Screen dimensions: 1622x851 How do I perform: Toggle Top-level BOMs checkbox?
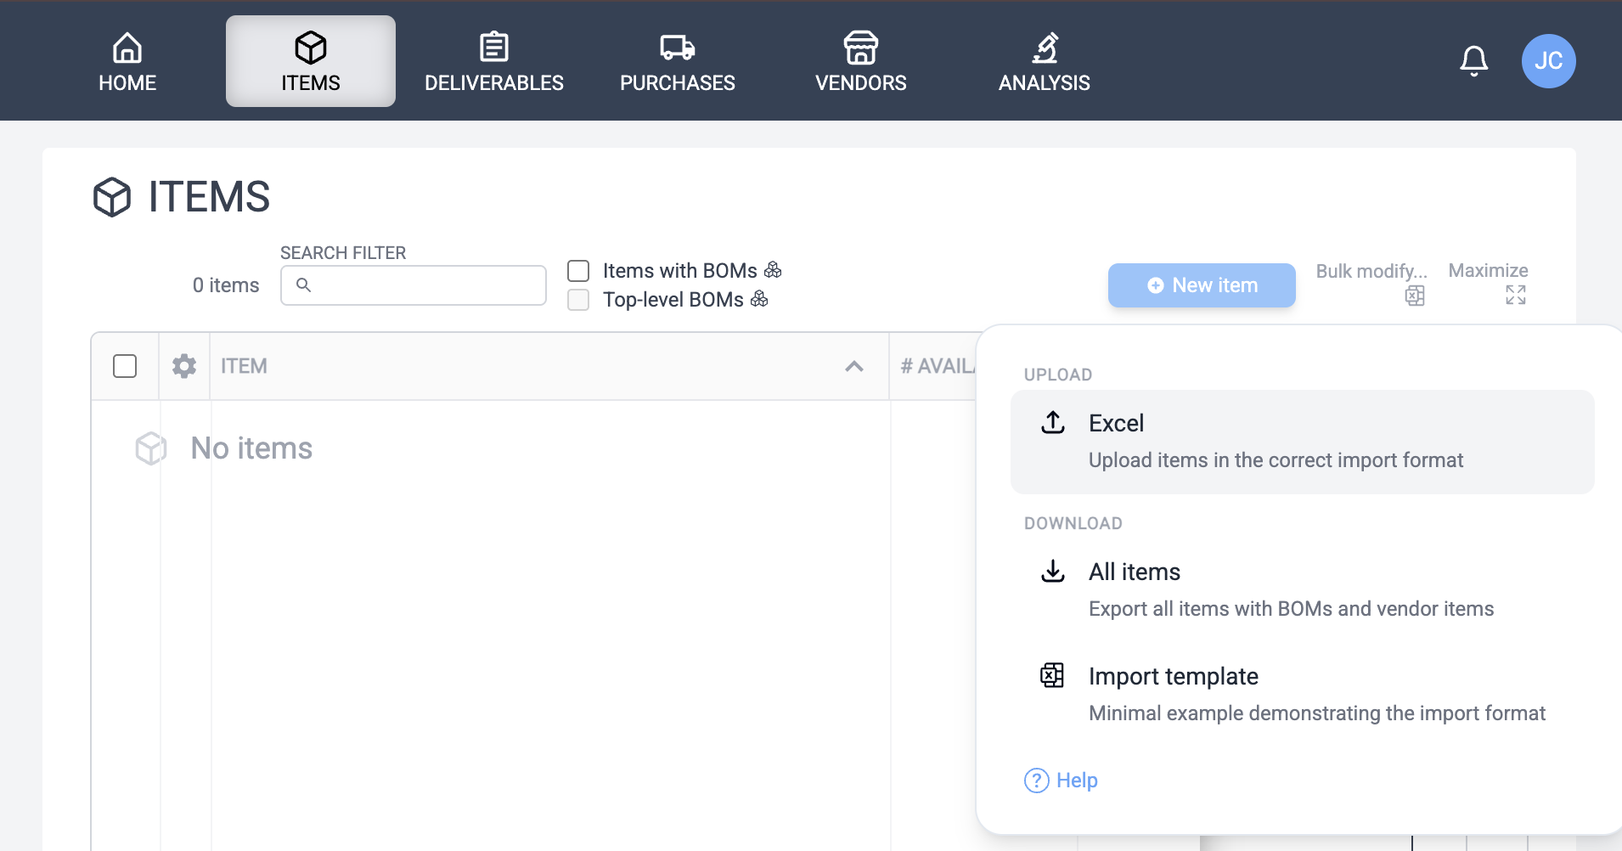point(578,300)
